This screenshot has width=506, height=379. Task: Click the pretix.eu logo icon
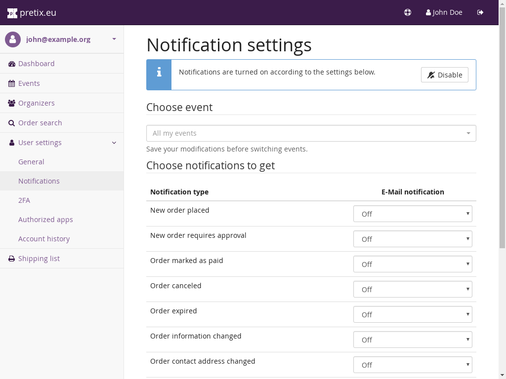[12, 13]
